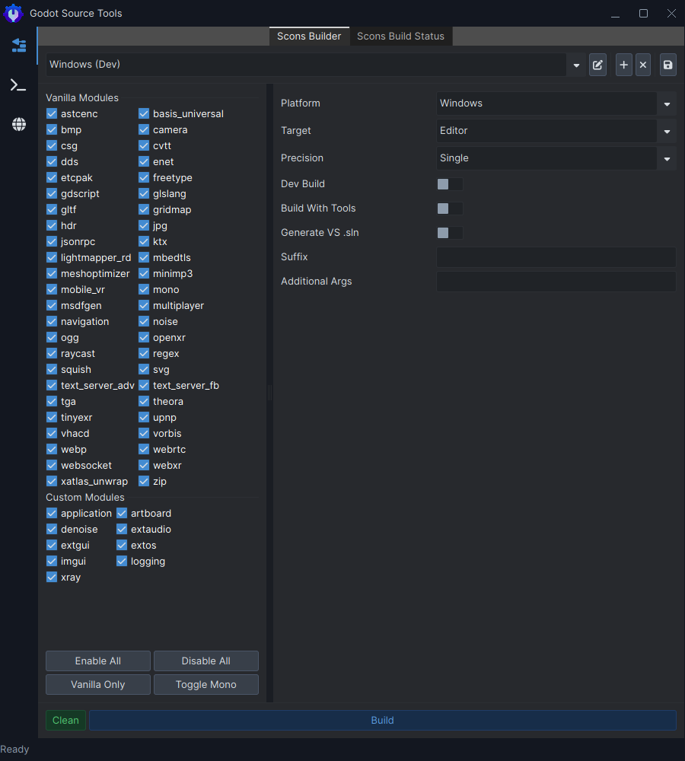Toggle the Build With Tools switch

click(x=450, y=209)
